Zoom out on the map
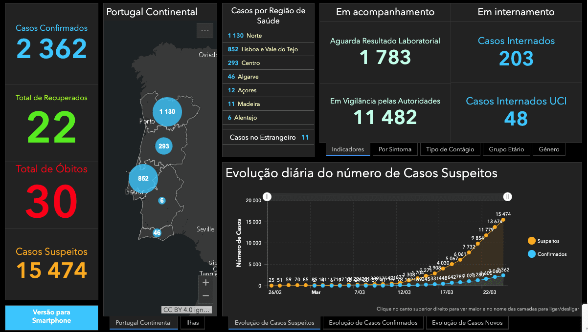The image size is (588, 332). tap(205, 296)
